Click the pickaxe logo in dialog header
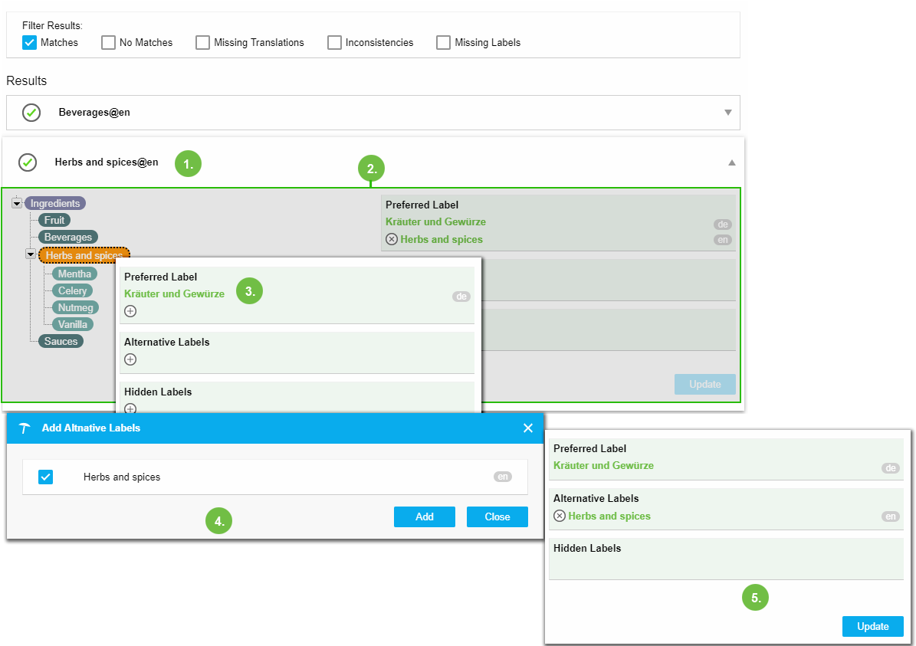The height and width of the screenshot is (646, 916). click(25, 428)
